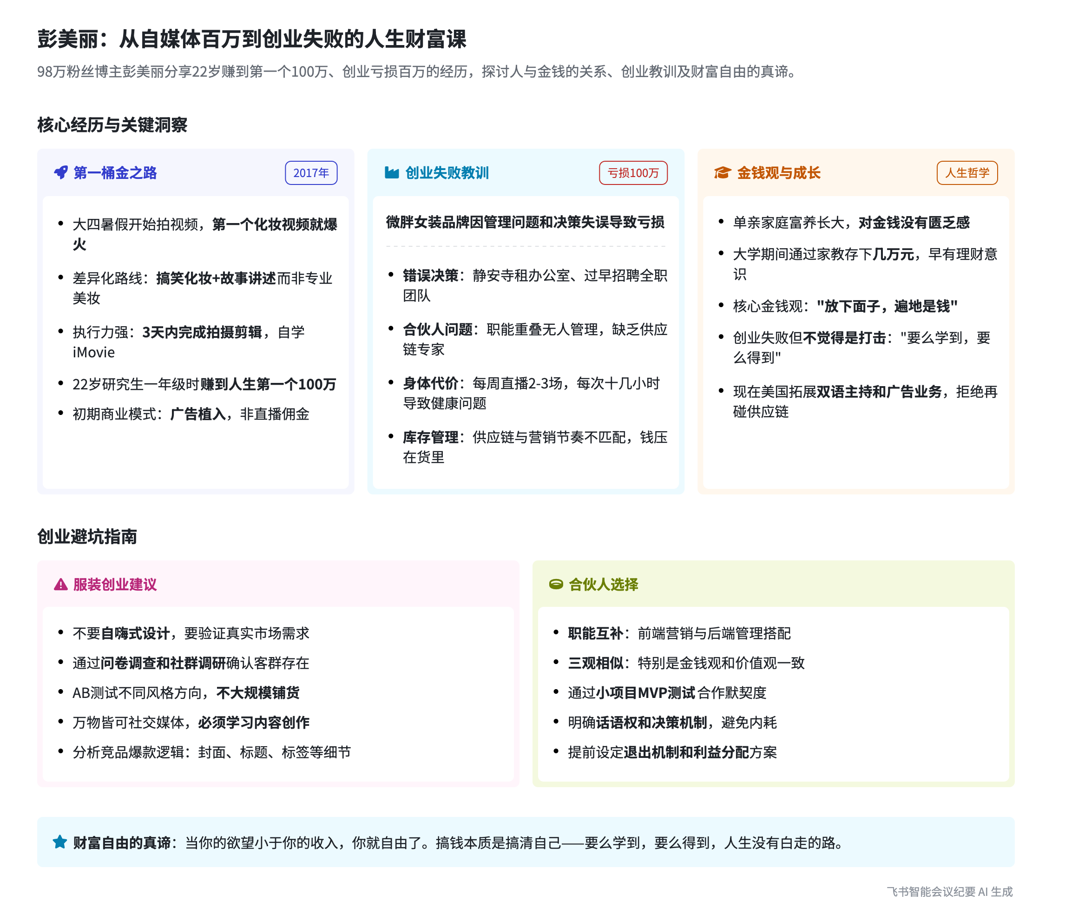Click the 金钱观与成长 heading text
Image resolution: width=1065 pixels, height=921 pixels.
click(778, 173)
